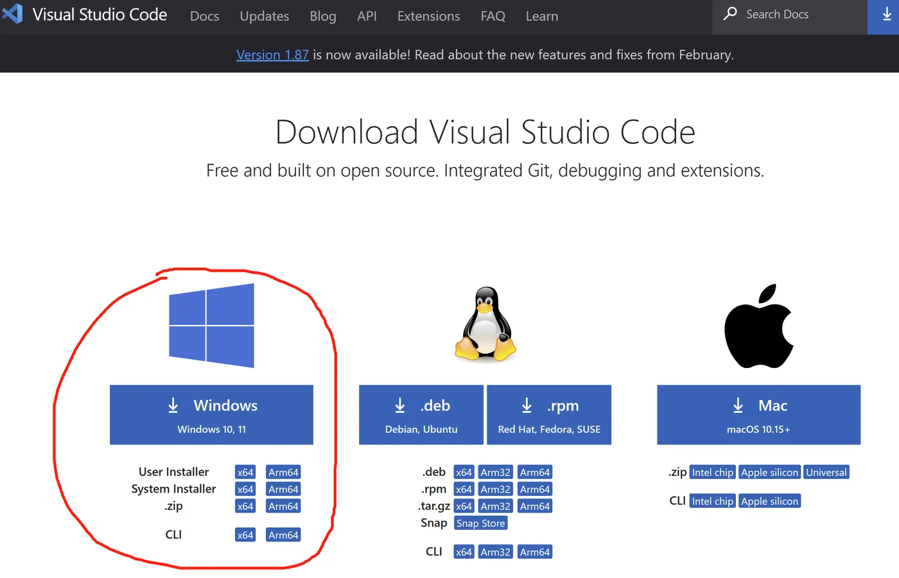Image resolution: width=899 pixels, height=578 pixels.
Task: Download the Mac macOS 10.15+ build
Action: point(758,415)
